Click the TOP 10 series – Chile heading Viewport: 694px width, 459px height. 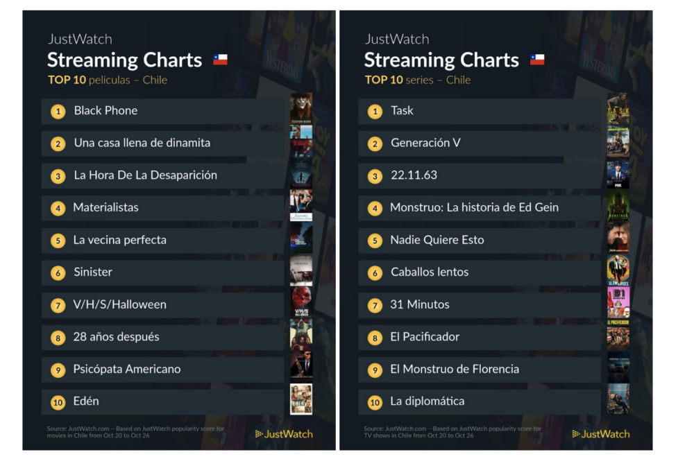point(418,80)
